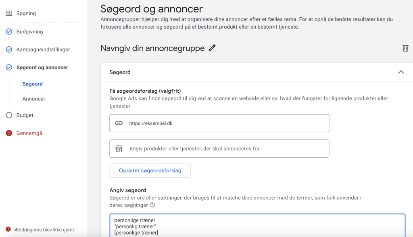Select Søgeord in the sidebar

[33, 84]
